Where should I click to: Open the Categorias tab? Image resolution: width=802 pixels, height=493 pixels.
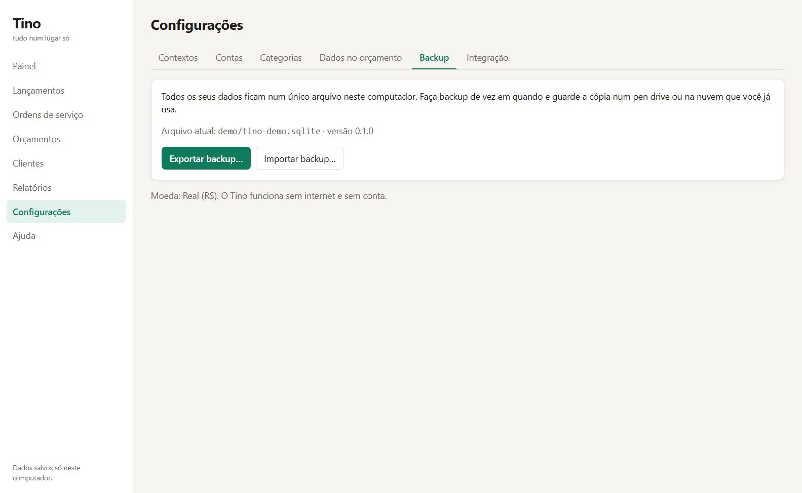[281, 58]
